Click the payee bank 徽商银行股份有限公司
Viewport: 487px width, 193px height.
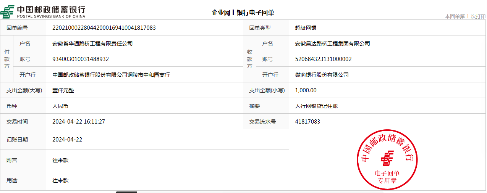click(322, 75)
